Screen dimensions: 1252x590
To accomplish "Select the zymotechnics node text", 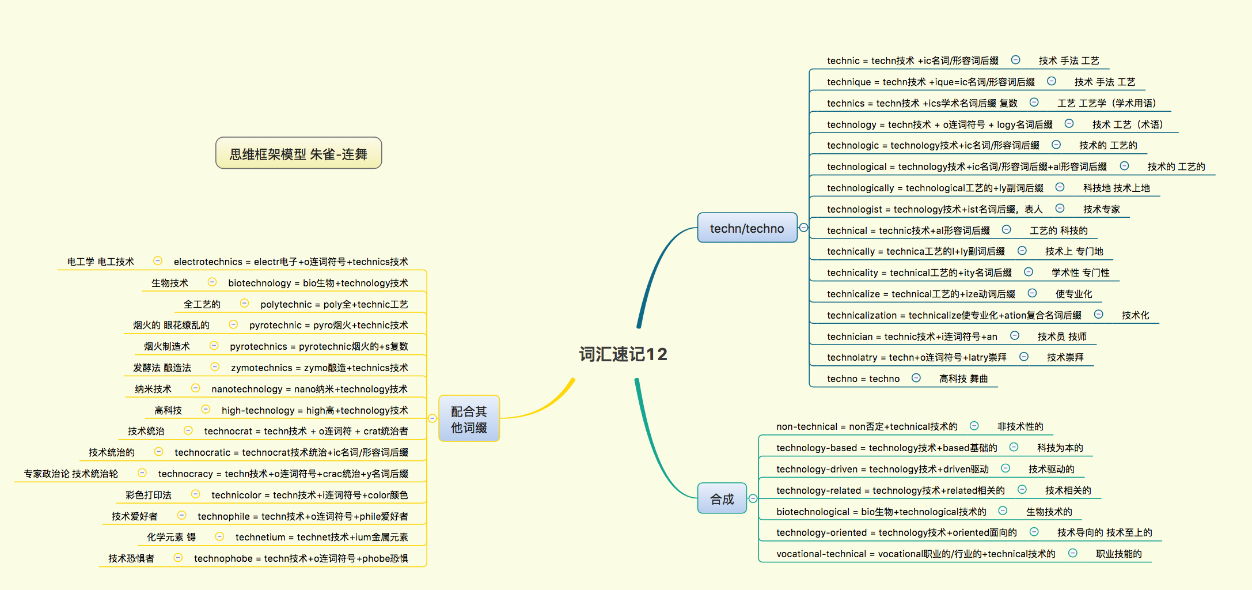I will pos(320,368).
